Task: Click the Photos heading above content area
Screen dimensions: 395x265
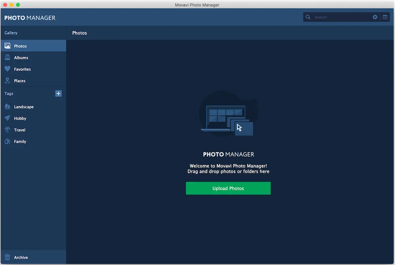Action: [x=80, y=33]
